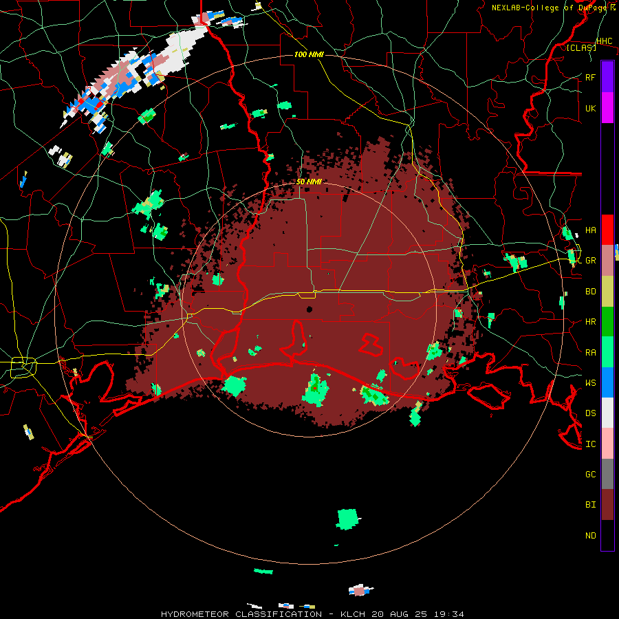The width and height of the screenshot is (619, 619).
Task: Pick the dusty pink GR legend swatch
Action: [x=607, y=261]
